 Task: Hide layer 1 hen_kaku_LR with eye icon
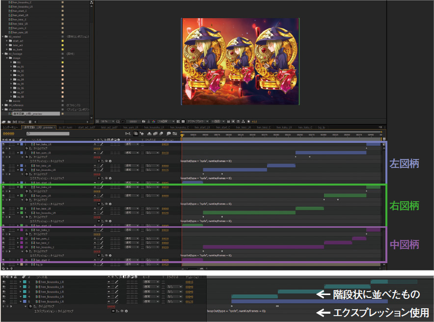tap(3, 144)
